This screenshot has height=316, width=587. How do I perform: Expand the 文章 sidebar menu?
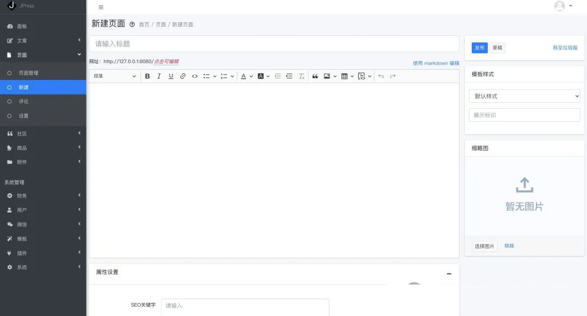click(x=43, y=41)
